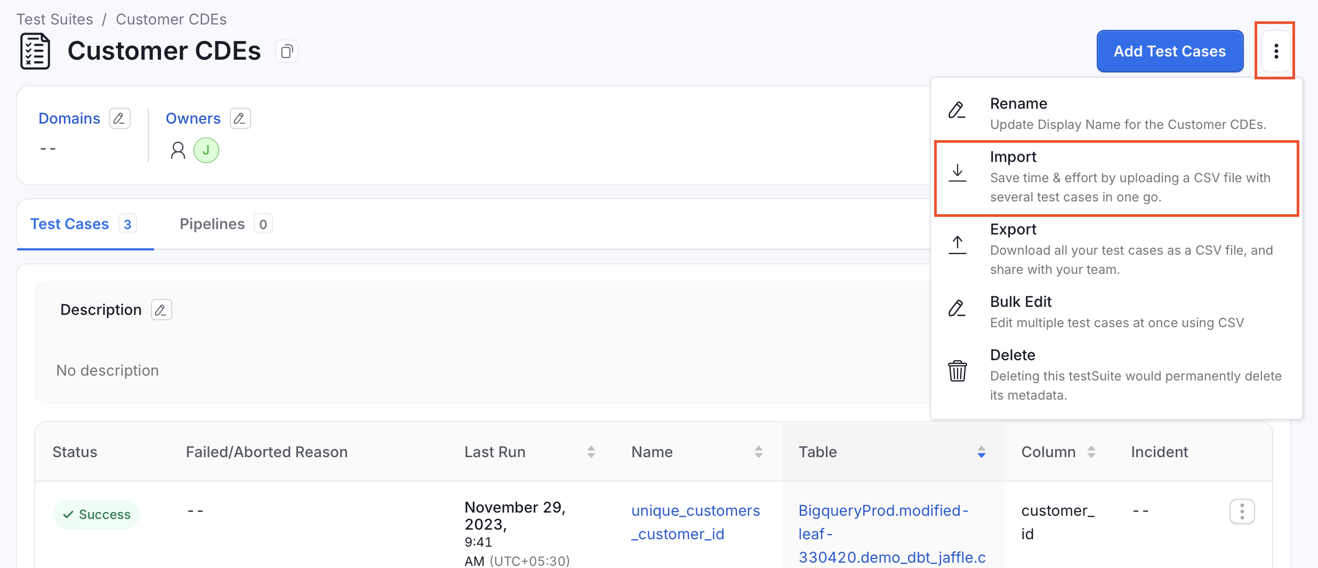Sort by Last Run column arrows
The image size is (1318, 568).
[x=591, y=452]
